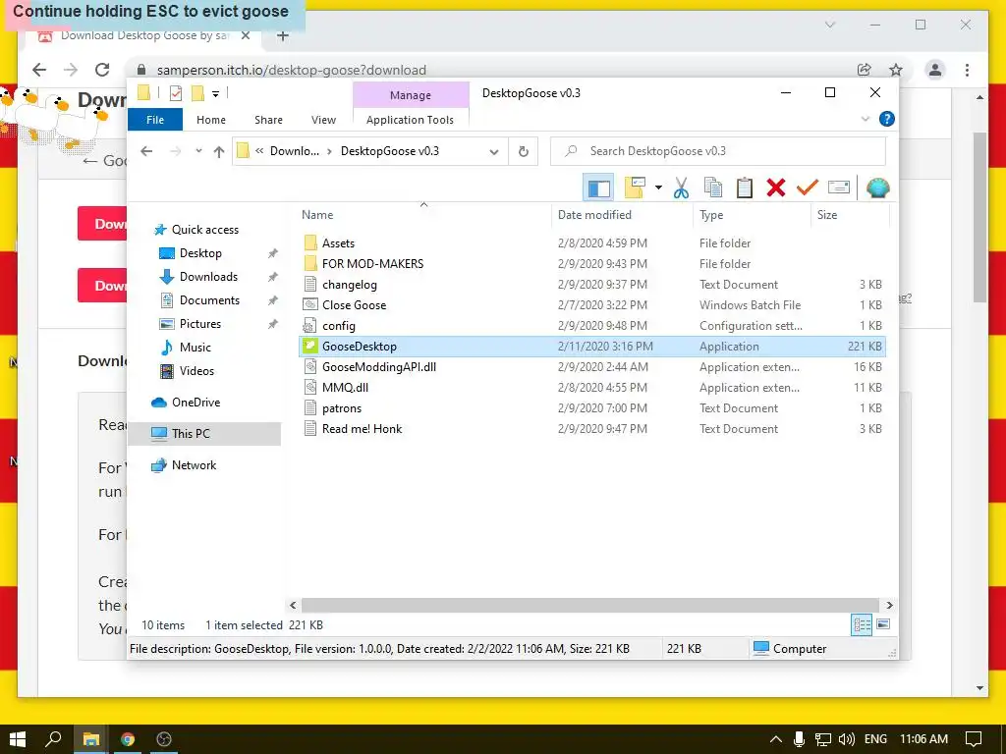Screen dimensions: 1006x754
Task: Open Chrome's three-dot menu
Action: click(967, 70)
